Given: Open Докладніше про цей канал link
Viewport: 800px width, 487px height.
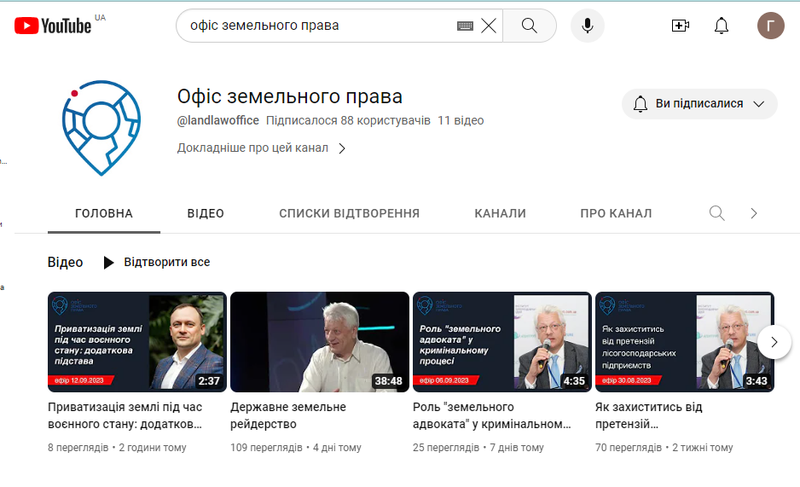Looking at the screenshot, I should 252,148.
